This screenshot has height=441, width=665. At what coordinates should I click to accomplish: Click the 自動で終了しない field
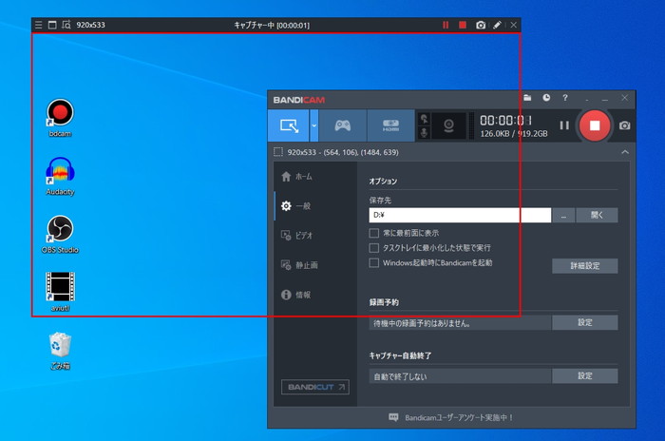point(460,376)
